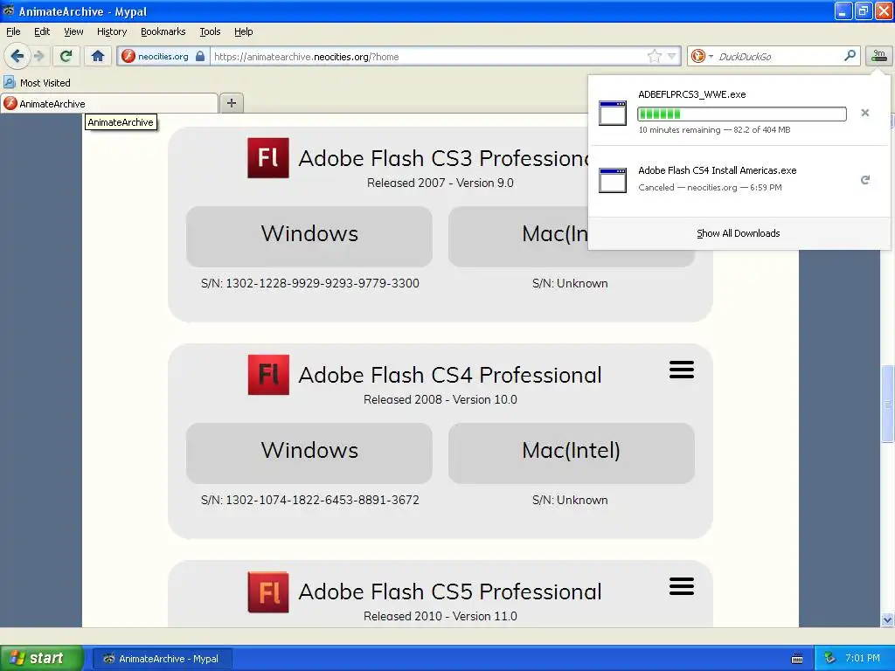This screenshot has width=895, height=671.
Task: Click the Adobe Flash CS5 Professional heading
Action: pyautogui.click(x=450, y=591)
